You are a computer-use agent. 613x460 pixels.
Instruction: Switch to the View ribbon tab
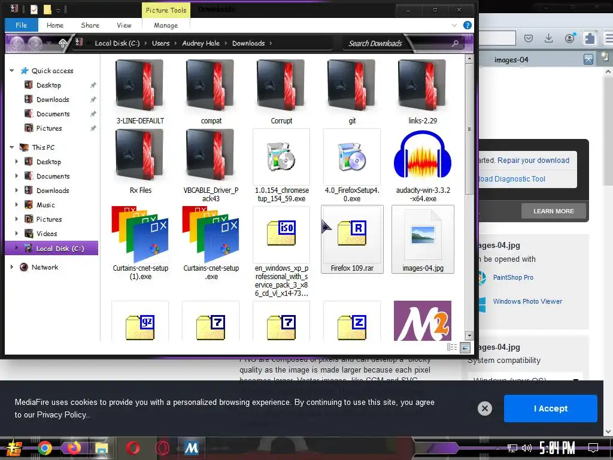pos(124,25)
